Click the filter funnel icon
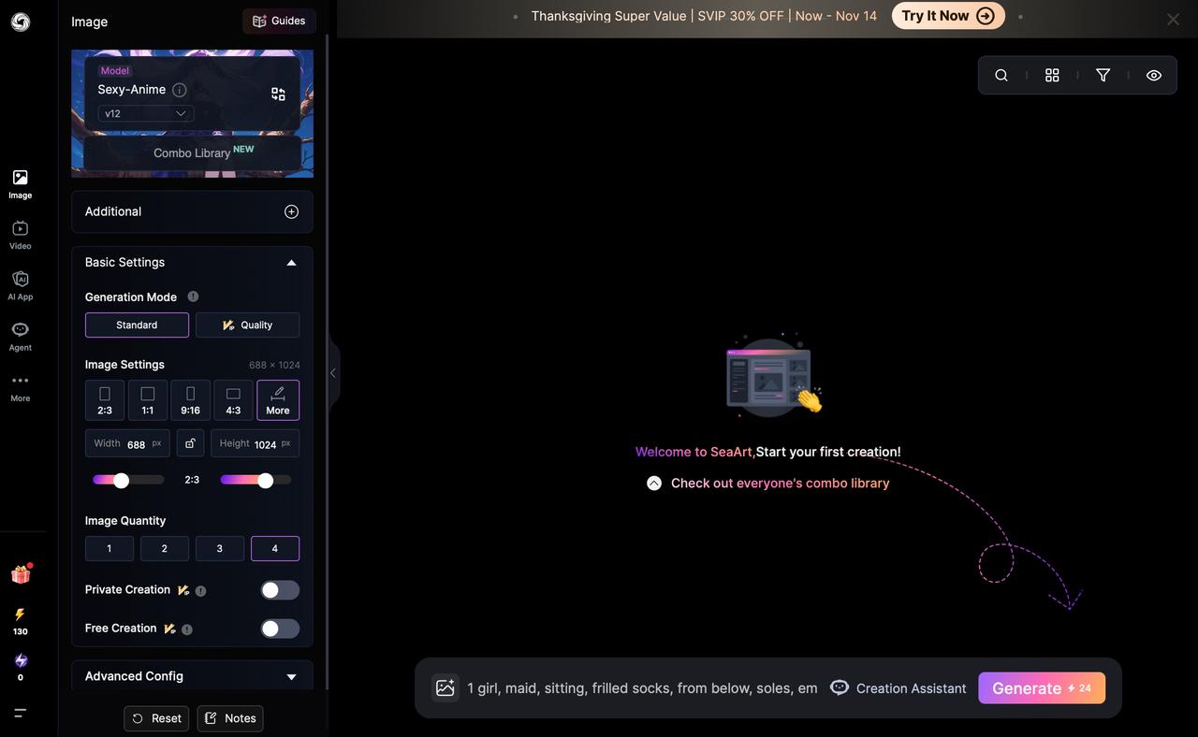1198x737 pixels. click(1103, 75)
